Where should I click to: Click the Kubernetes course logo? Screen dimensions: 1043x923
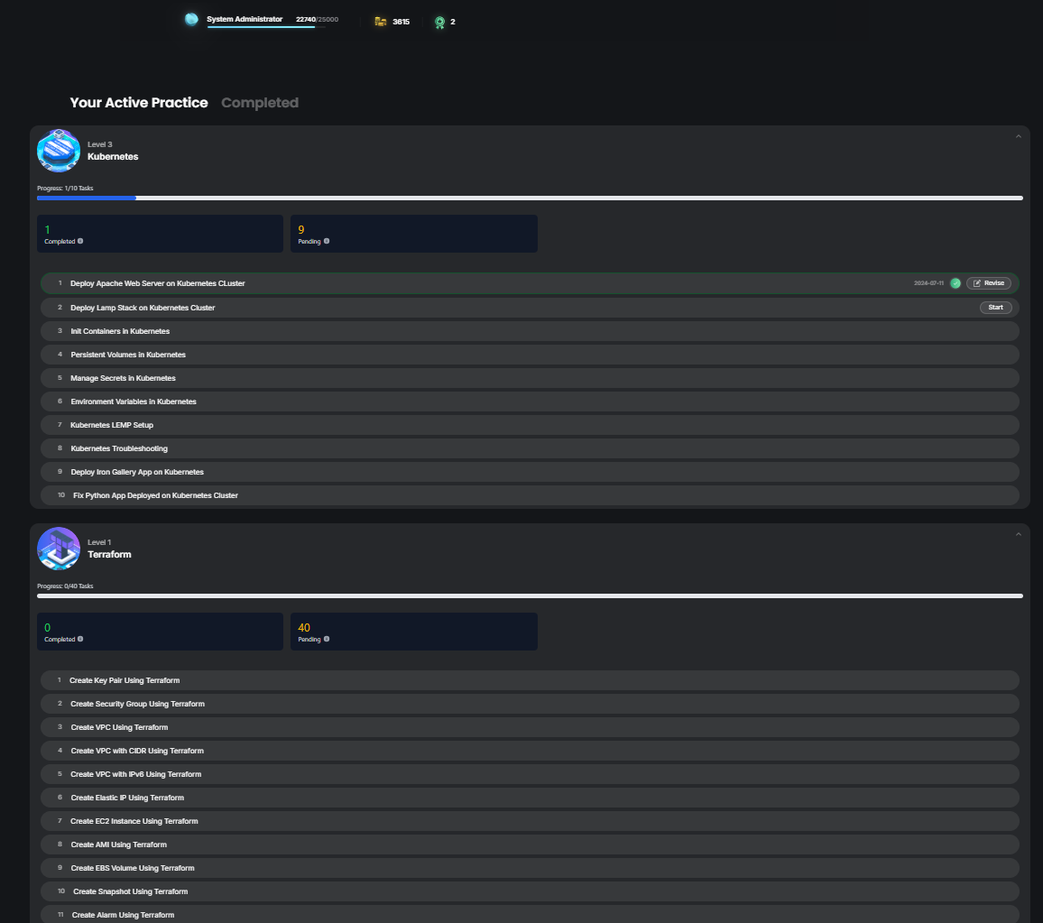pos(59,151)
